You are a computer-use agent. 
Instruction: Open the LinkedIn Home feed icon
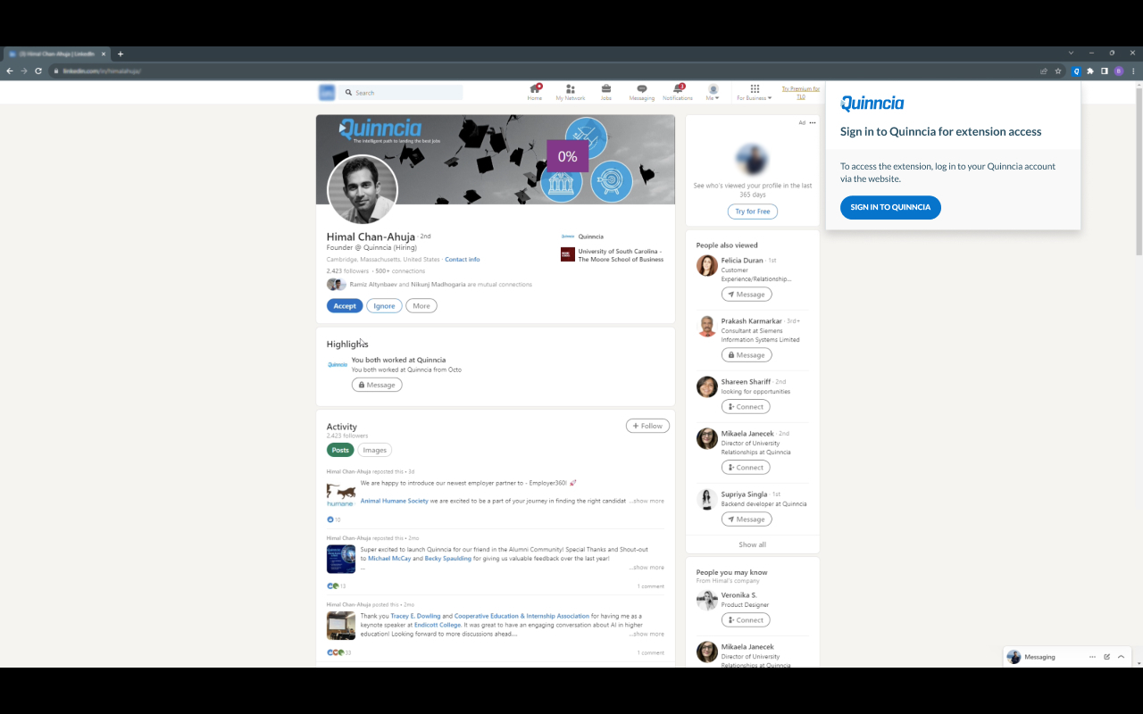point(534,89)
